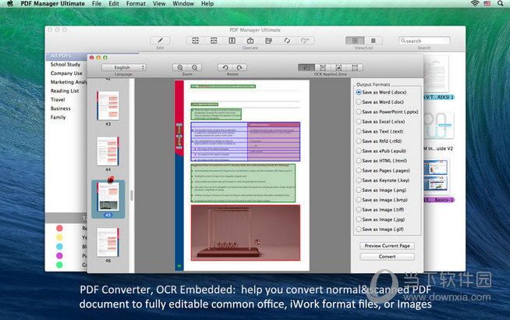Select Reading List in sidebar
This screenshot has height=320, width=510.
(x=65, y=91)
